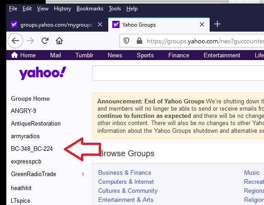This screenshot has width=264, height=205.
Task: Browse Business & Finance category
Action: coord(125,173)
